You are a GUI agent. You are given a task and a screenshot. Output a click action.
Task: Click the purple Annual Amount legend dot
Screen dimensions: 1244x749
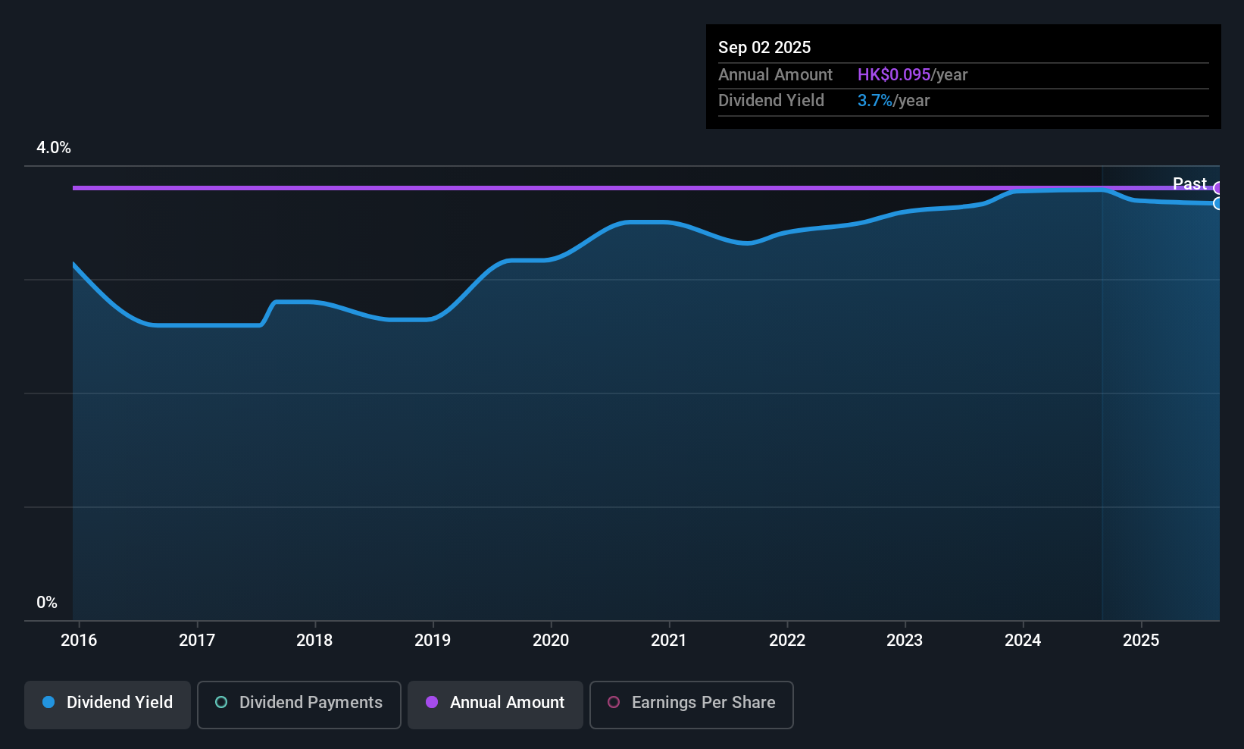pyautogui.click(x=432, y=703)
